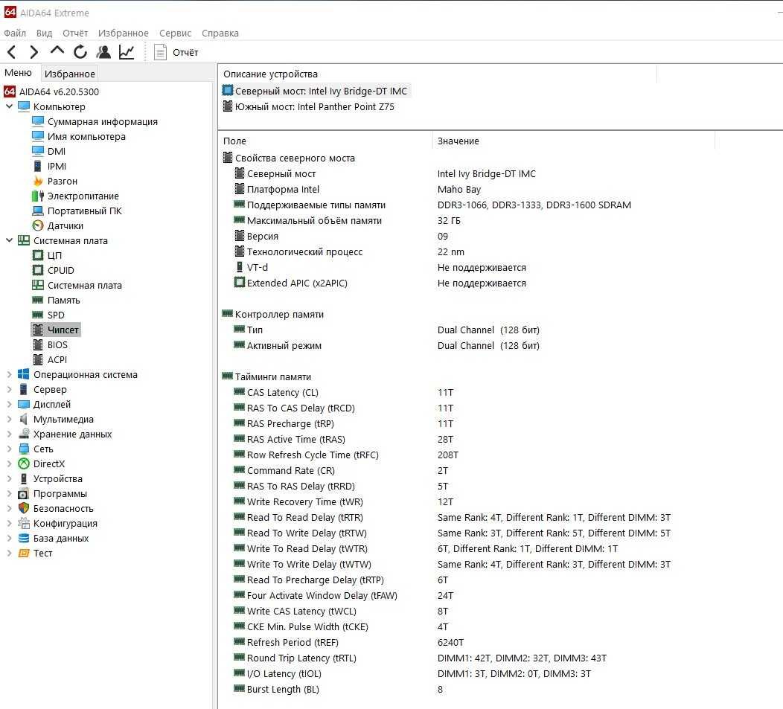Click the CPUID chip icon
The image size is (783, 709).
(38, 270)
